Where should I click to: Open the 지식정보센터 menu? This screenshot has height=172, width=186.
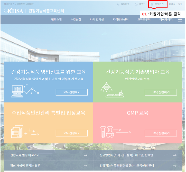click(x=120, y=20)
